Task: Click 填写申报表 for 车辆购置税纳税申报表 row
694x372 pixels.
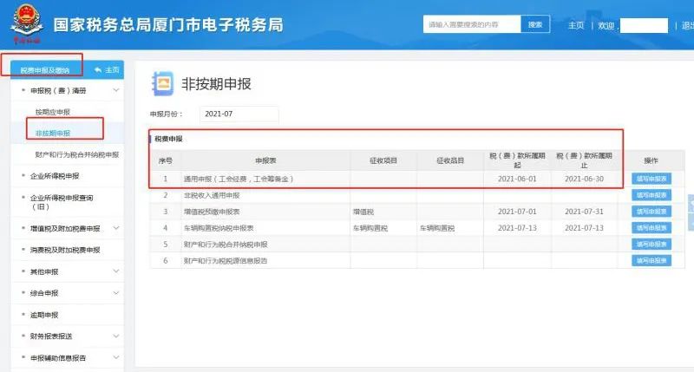Action: 651,228
